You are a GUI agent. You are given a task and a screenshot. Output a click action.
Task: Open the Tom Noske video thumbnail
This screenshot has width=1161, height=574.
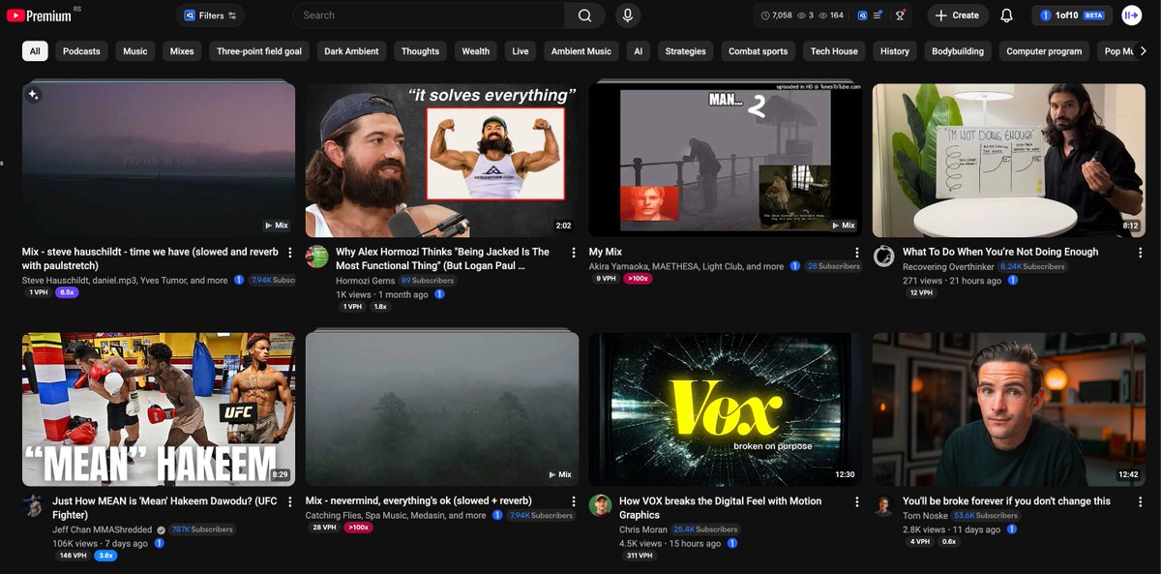(1009, 409)
